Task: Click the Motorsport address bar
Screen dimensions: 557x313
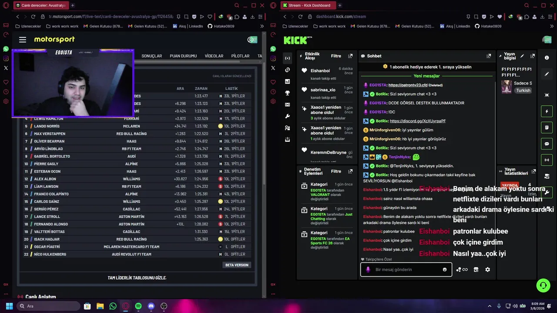Action: click(x=111, y=17)
